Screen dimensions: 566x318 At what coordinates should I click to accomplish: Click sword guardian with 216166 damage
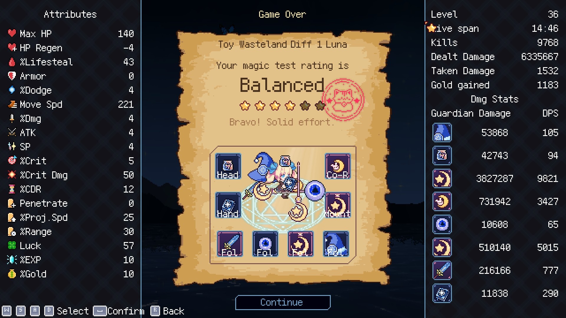click(442, 270)
